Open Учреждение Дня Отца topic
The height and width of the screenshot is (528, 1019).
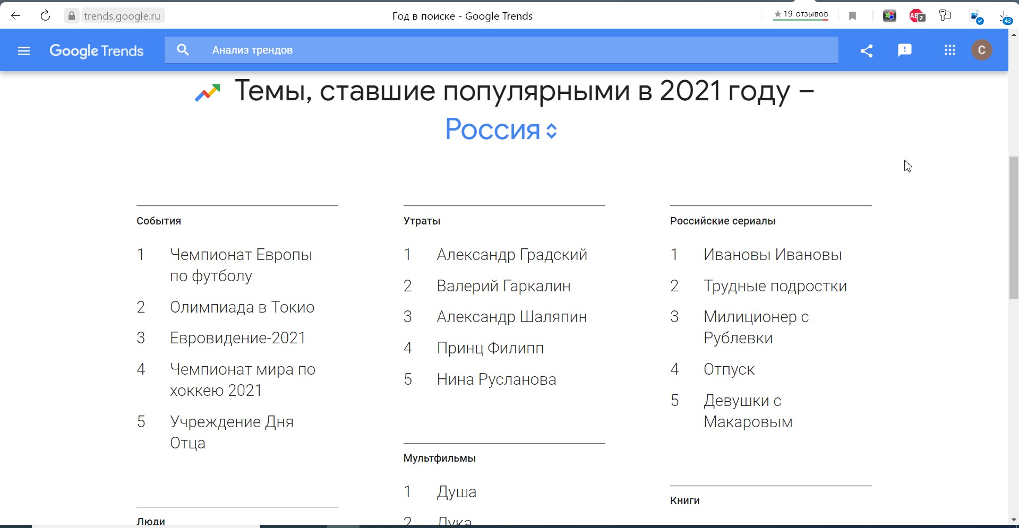(x=232, y=432)
